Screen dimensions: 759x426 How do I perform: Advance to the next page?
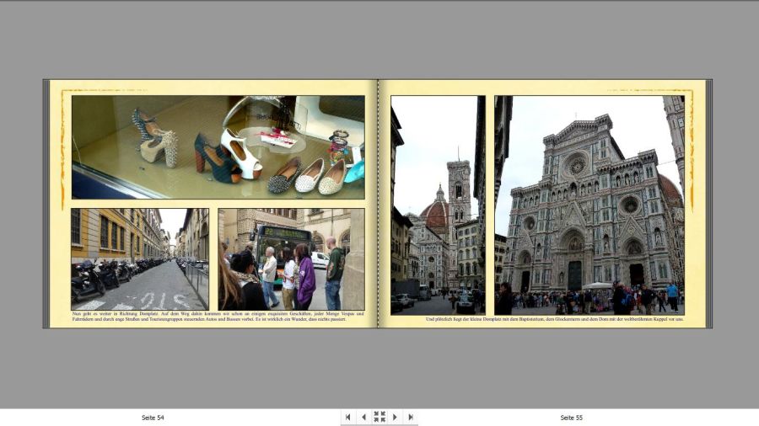tap(395, 417)
